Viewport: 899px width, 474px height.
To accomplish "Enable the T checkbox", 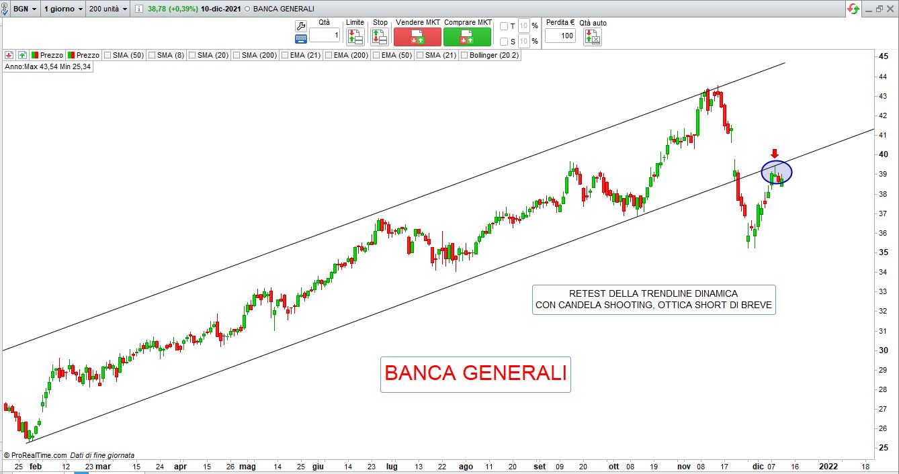I will tap(504, 26).
